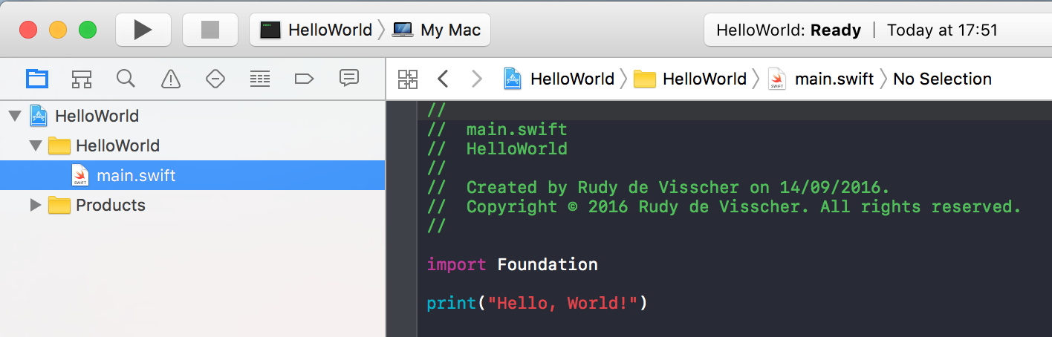Screen dimensions: 1052x337
Task: Click the Copyright comment line
Action: [724, 206]
